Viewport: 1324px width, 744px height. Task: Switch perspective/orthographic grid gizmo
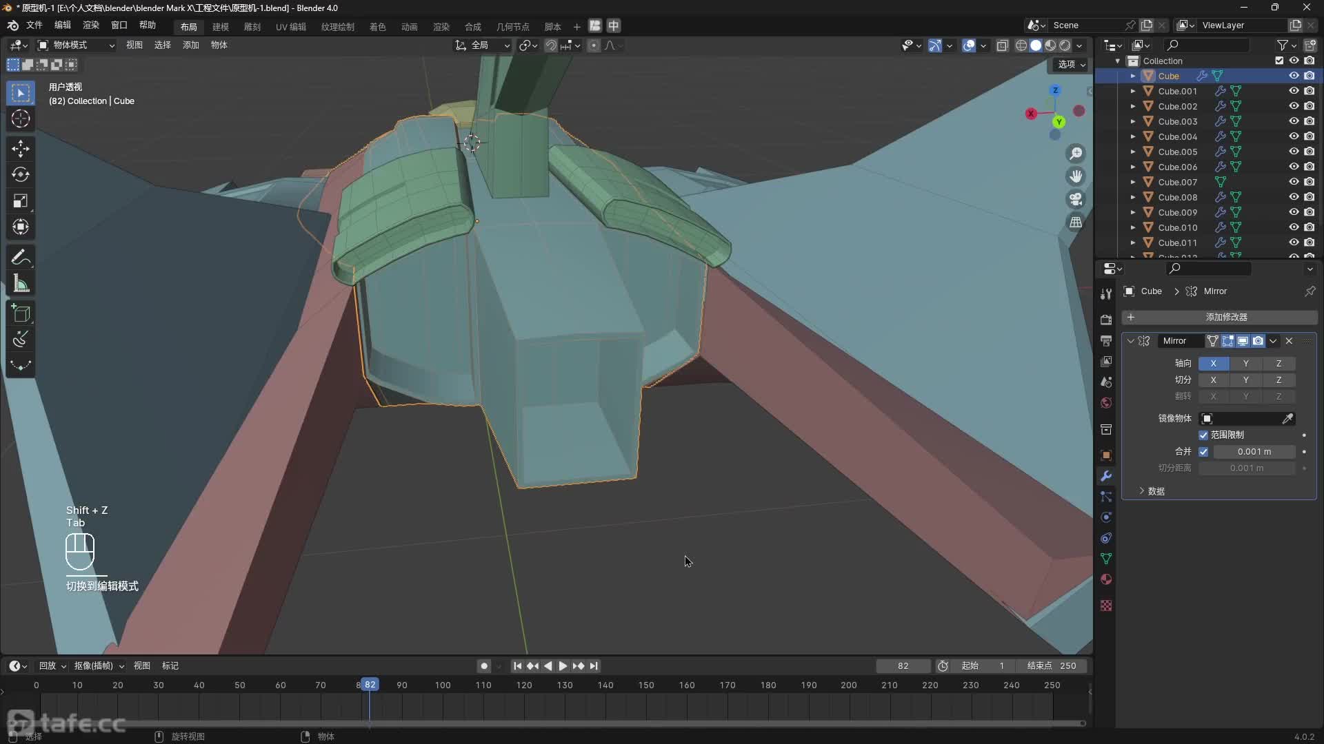1076,222
